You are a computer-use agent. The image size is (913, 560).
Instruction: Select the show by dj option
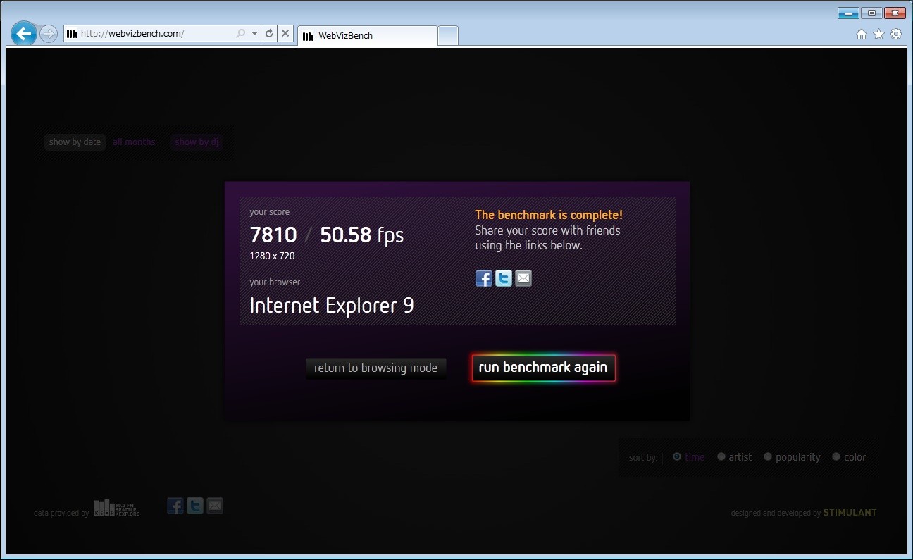pos(197,142)
